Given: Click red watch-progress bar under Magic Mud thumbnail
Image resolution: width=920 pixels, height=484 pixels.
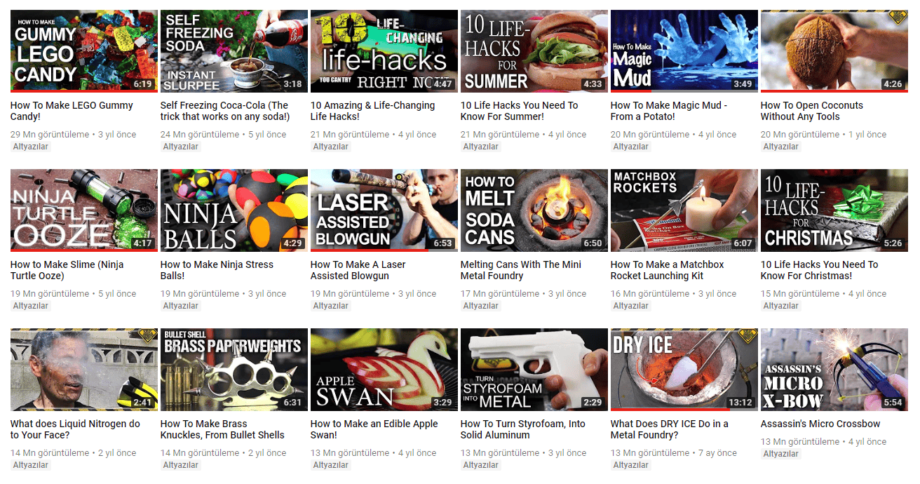Looking at the screenshot, I should 631,90.
